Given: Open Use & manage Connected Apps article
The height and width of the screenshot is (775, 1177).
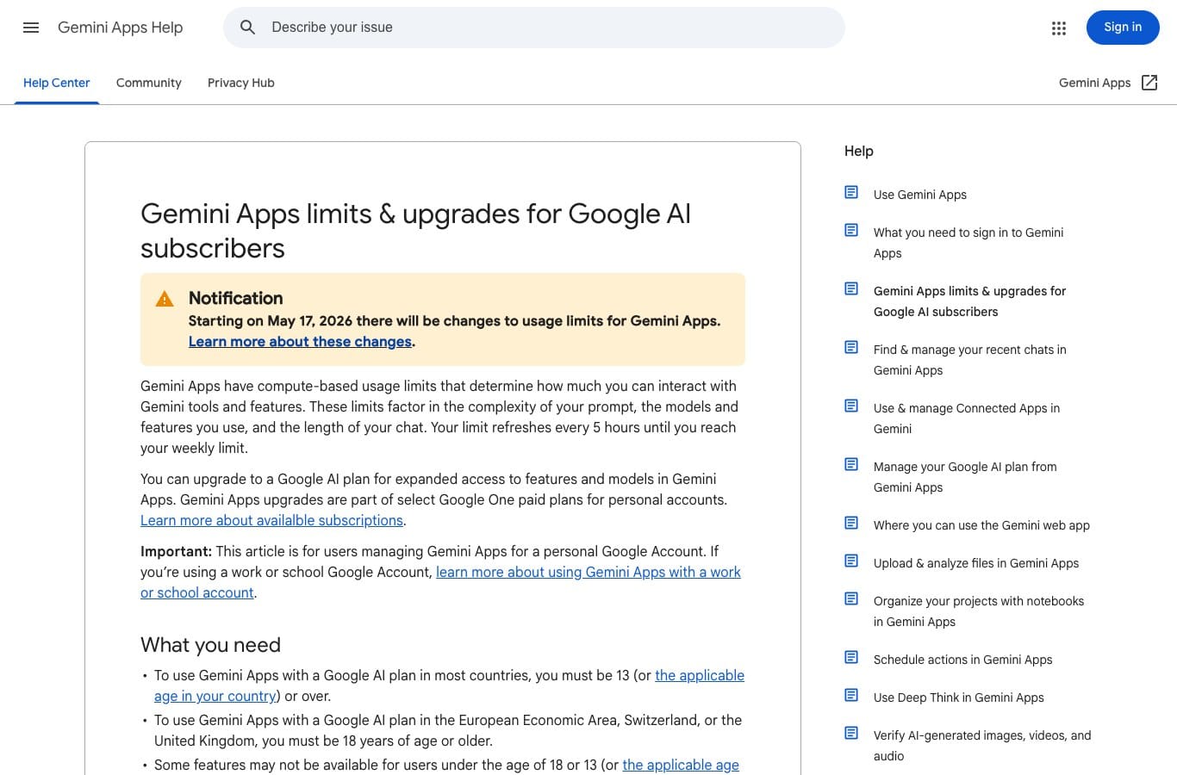Looking at the screenshot, I should click(x=967, y=418).
